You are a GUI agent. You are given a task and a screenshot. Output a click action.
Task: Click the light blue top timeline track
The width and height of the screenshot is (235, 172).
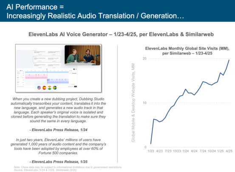coord(47,72)
